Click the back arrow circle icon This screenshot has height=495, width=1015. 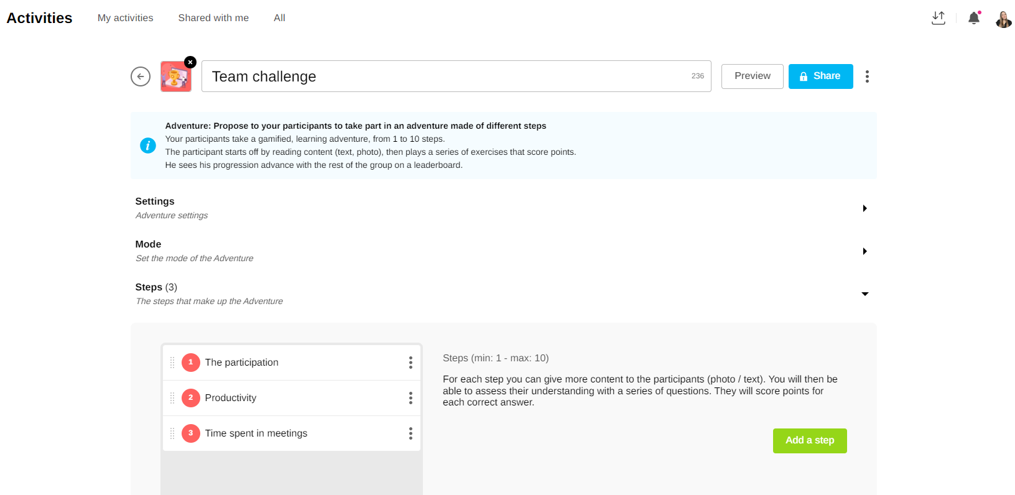pyautogui.click(x=141, y=76)
